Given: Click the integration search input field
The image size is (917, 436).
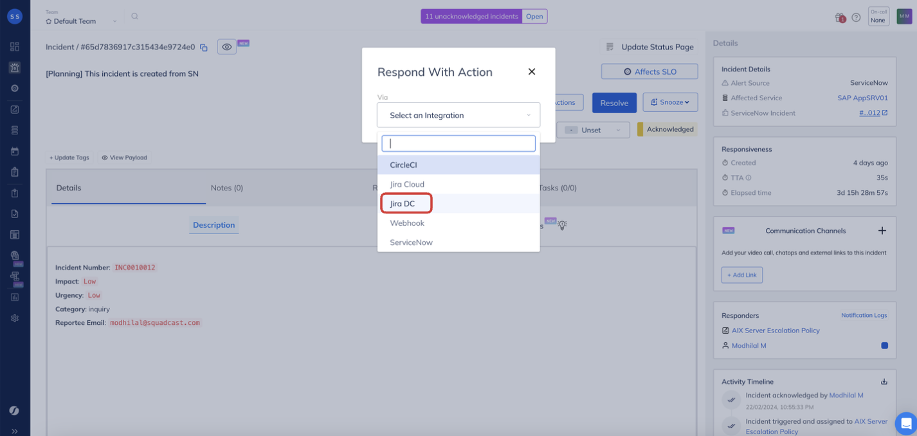Looking at the screenshot, I should pyautogui.click(x=459, y=143).
